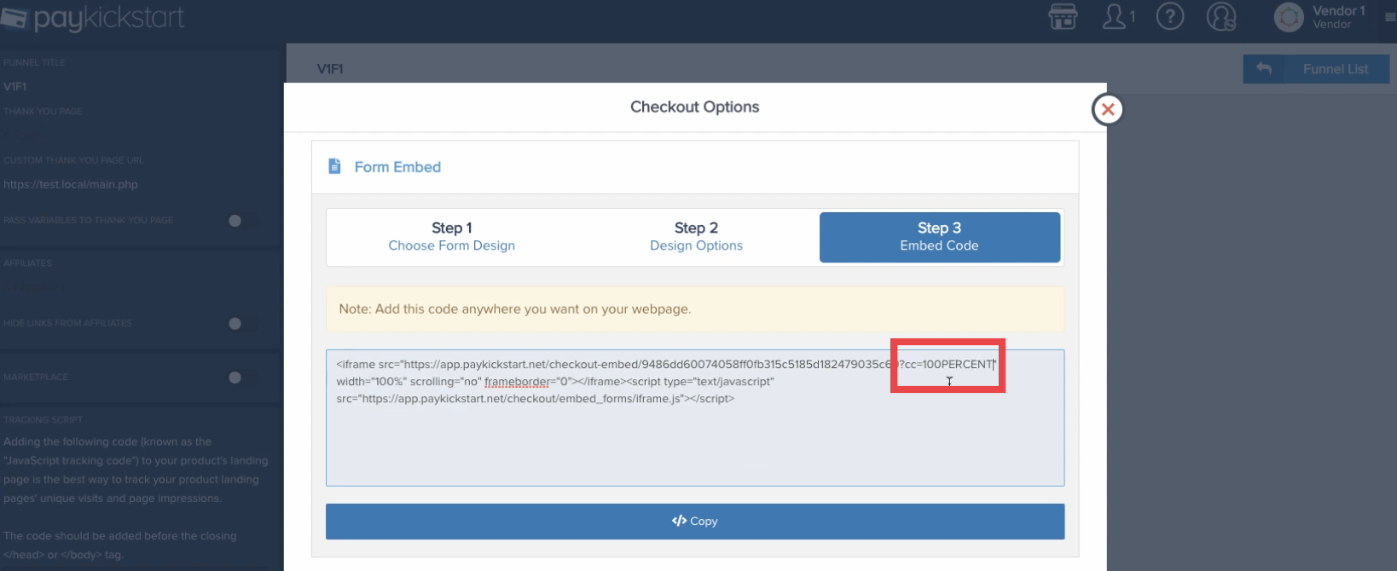Click the Vendor 1 account name
1397x571 pixels.
point(1339,10)
